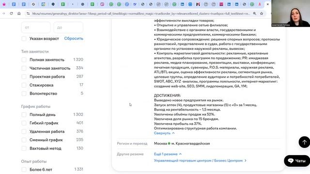This screenshot has width=310, height=174.
Task: Tick the 'Проектная работа' checkbox
Action: click(24, 76)
